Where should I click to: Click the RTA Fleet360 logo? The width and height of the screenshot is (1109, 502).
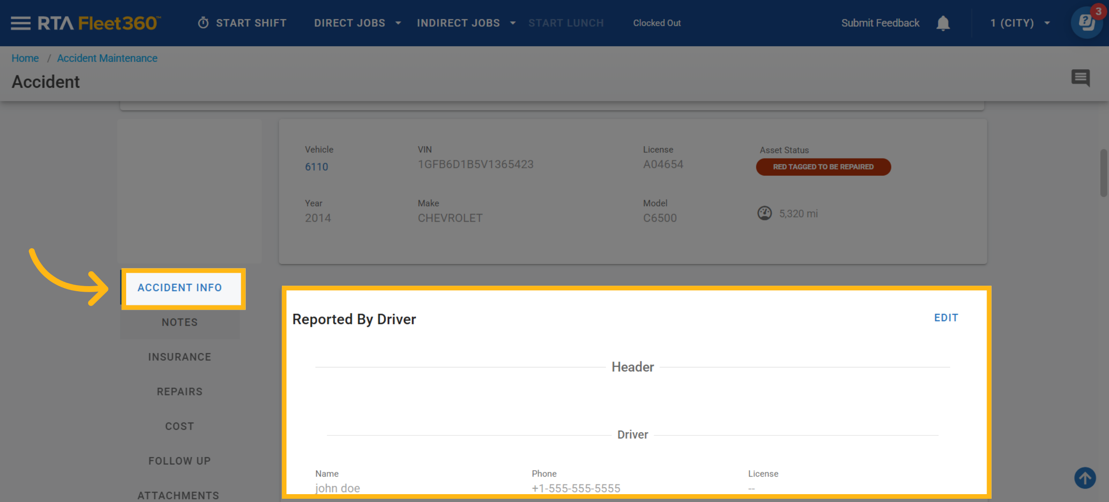point(99,23)
